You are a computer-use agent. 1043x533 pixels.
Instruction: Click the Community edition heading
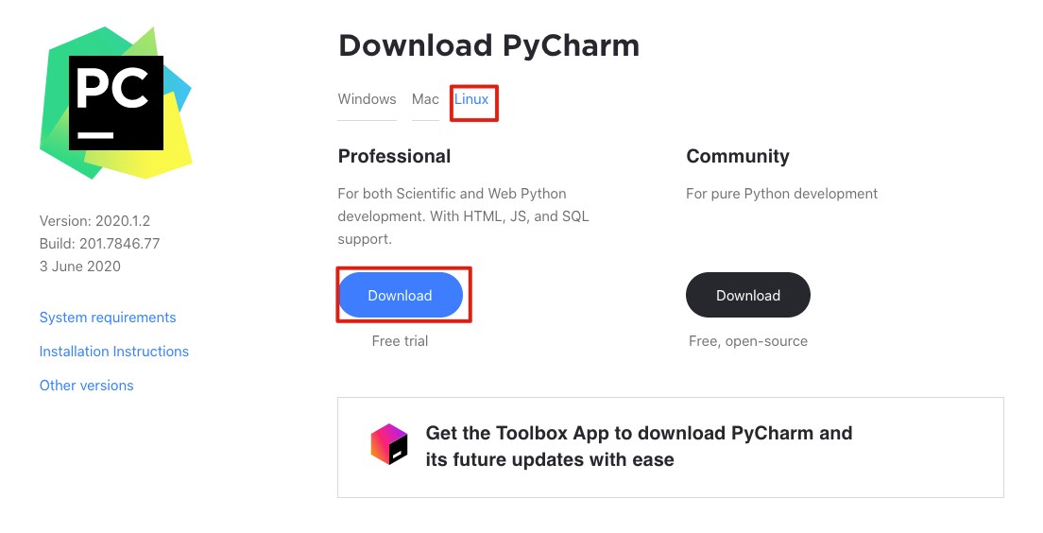point(738,156)
